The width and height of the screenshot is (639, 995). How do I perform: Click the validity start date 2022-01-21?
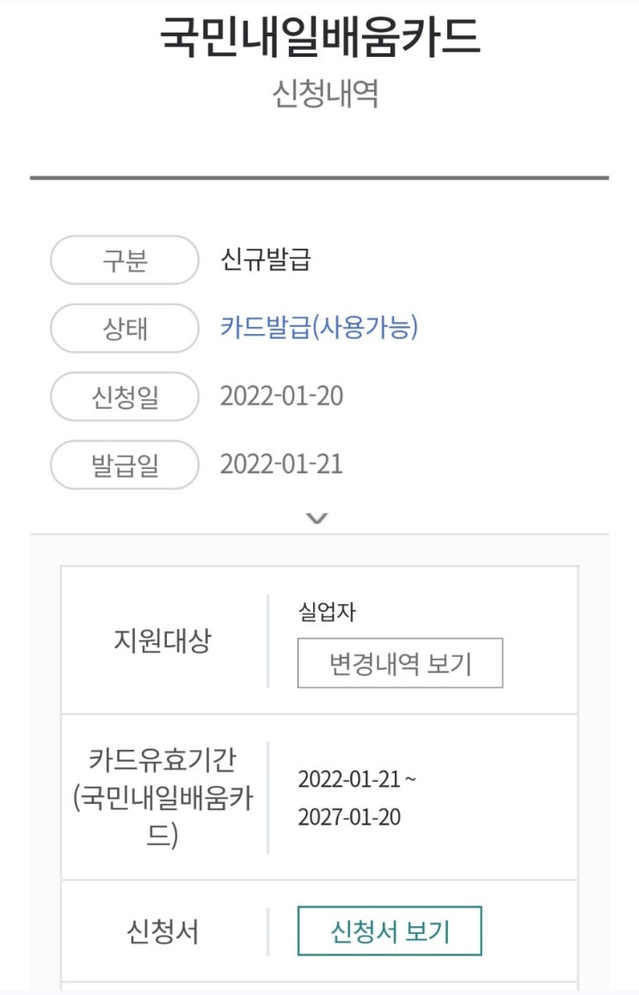(351, 780)
